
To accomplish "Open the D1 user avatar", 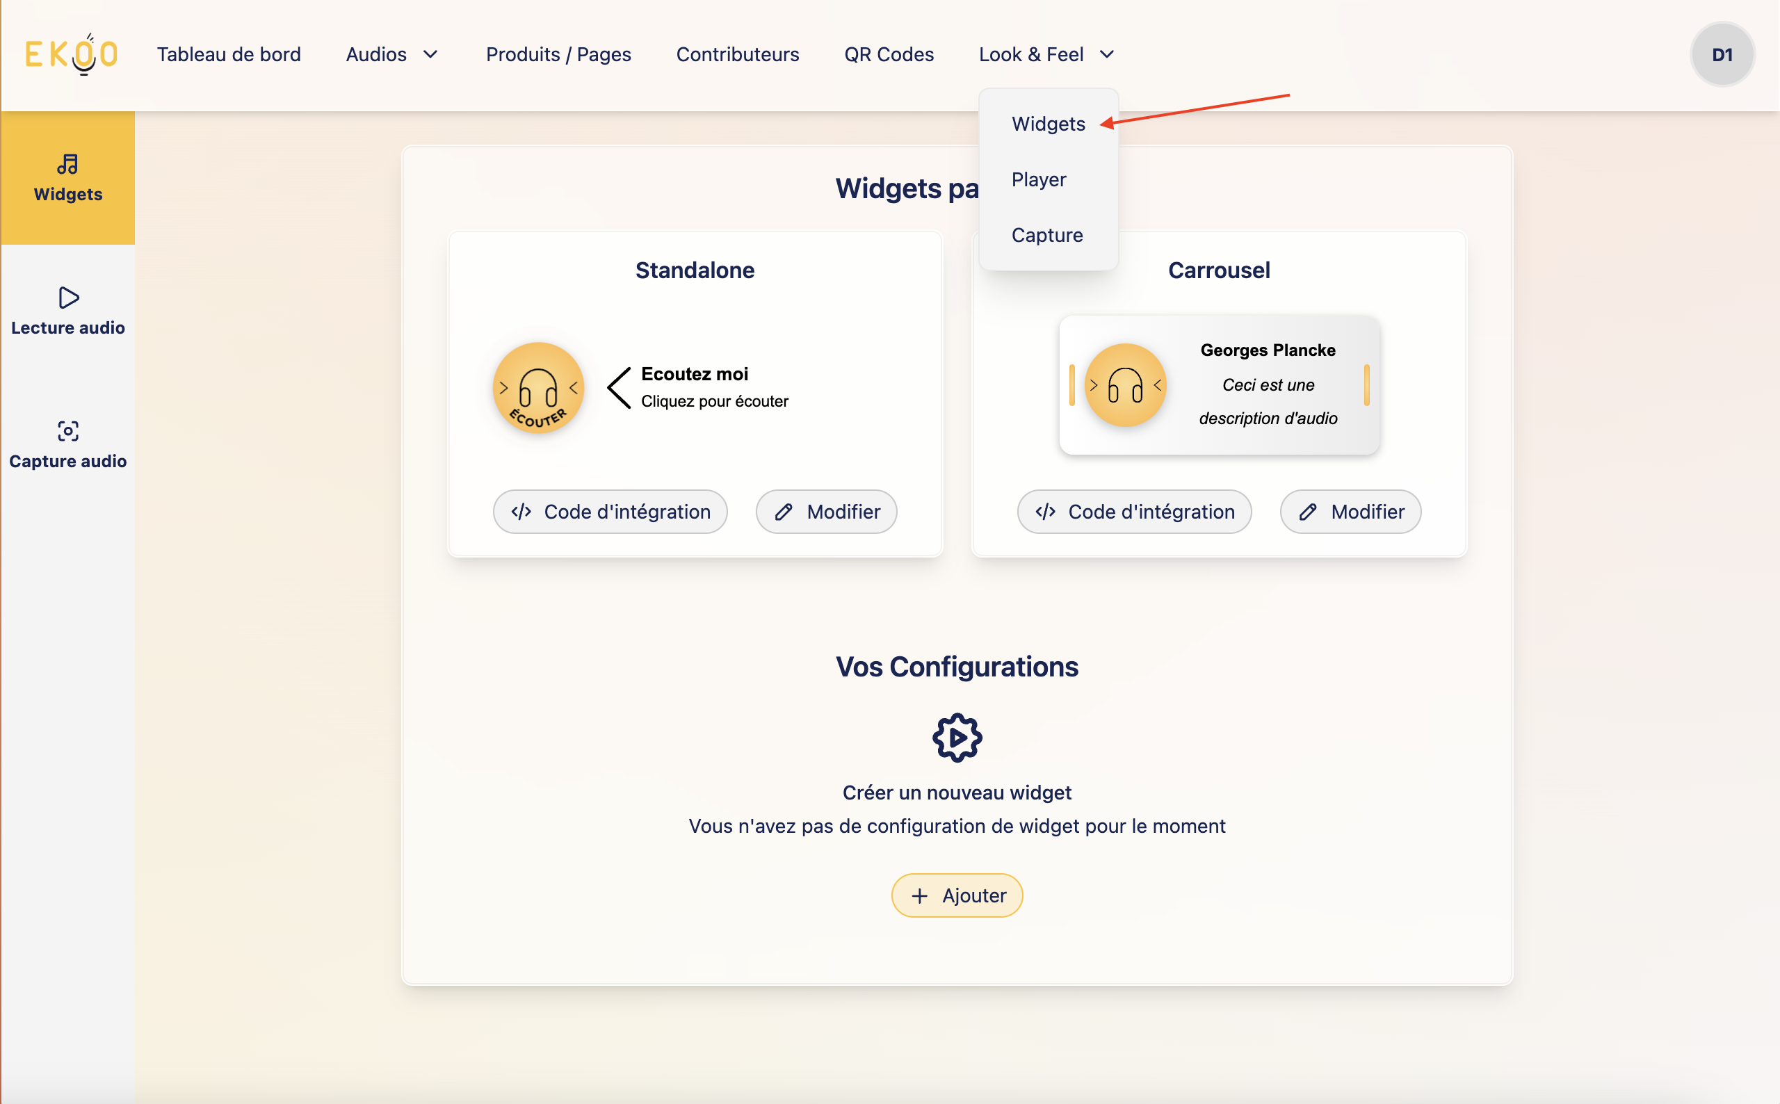I will pyautogui.click(x=1722, y=55).
